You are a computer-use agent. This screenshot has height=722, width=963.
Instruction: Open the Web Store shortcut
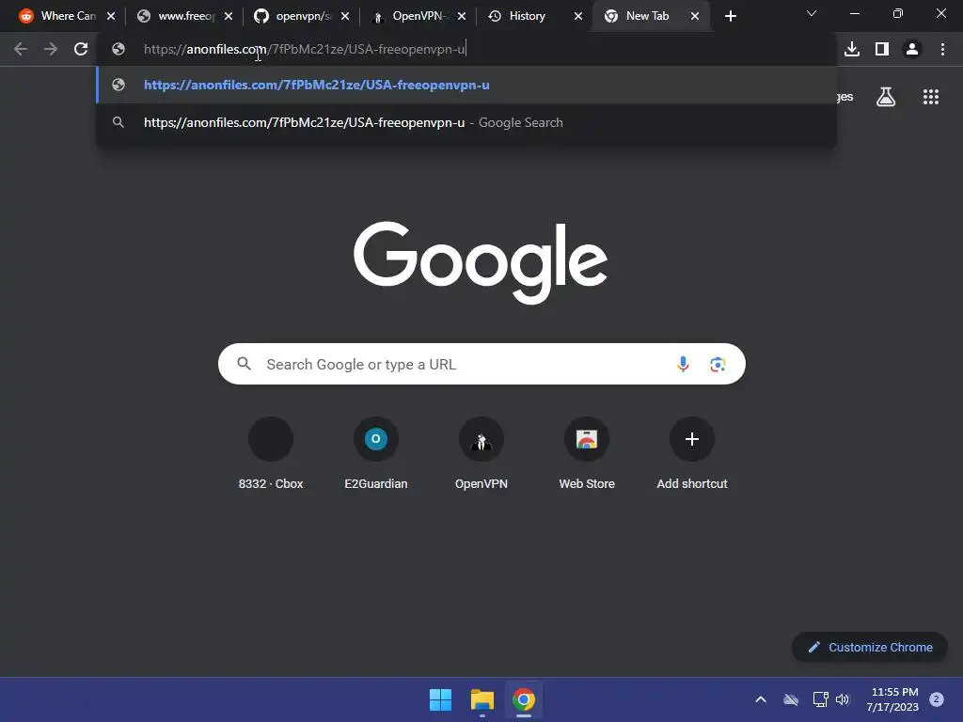587,454
